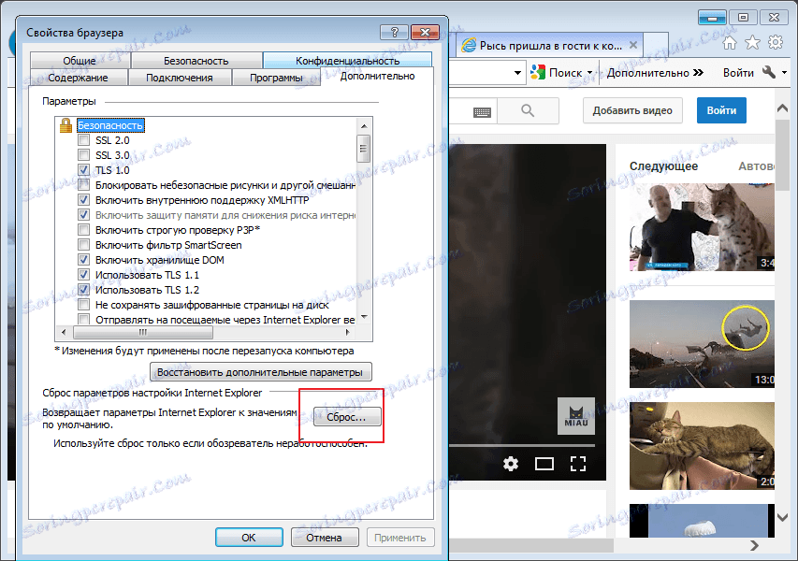The width and height of the screenshot is (798, 561).
Task: Click the wrench icon on the Google toolbar
Action: 768,72
